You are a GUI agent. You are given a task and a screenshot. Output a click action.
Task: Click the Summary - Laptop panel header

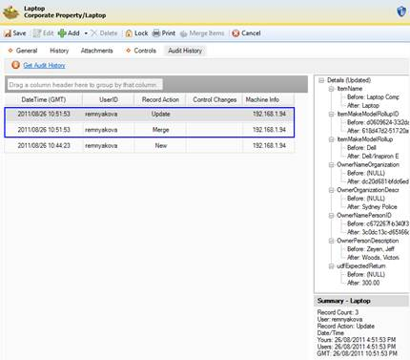tap(361, 301)
